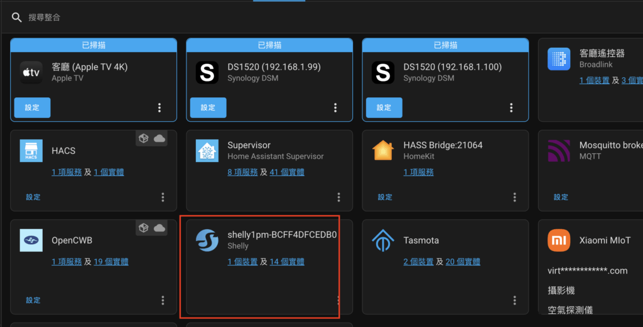Viewport: 643px width, 327px height.
Task: Click the HACS store icon
Action: [x=31, y=151]
